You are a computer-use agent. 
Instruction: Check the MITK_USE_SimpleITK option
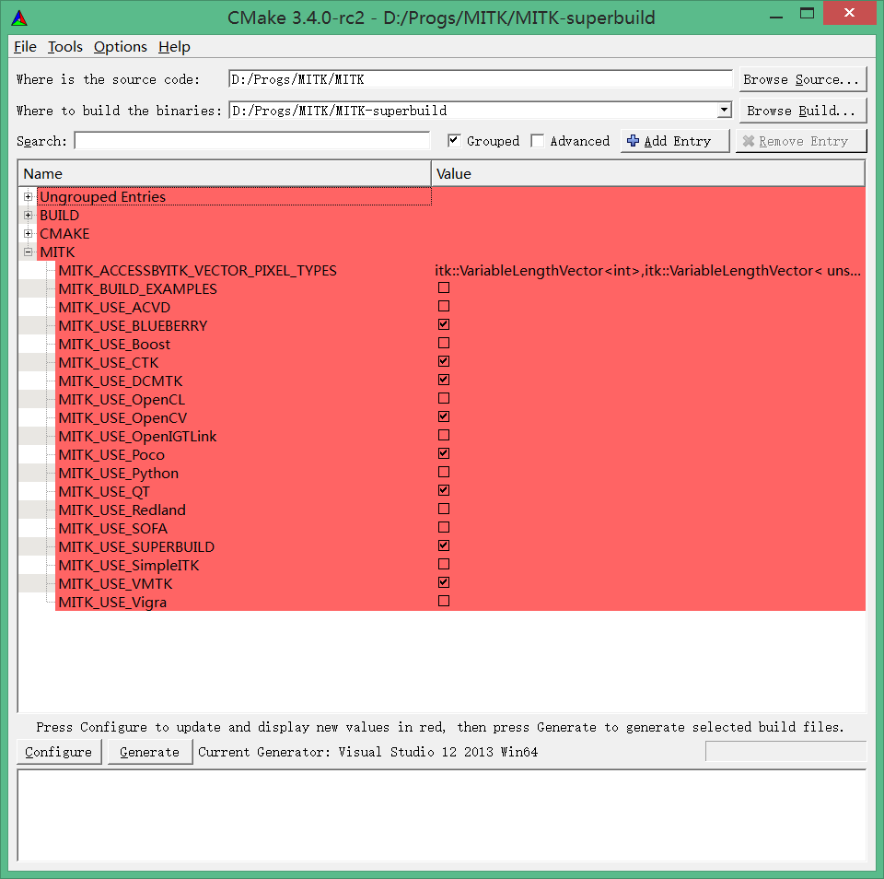pos(444,564)
